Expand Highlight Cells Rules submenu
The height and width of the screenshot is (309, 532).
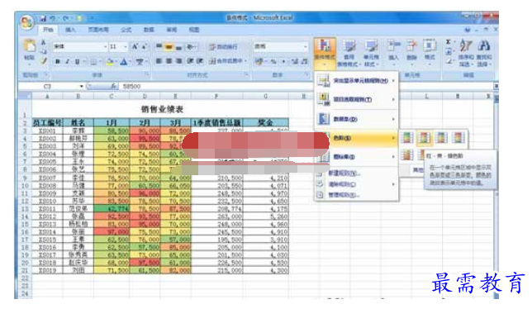coord(356,80)
